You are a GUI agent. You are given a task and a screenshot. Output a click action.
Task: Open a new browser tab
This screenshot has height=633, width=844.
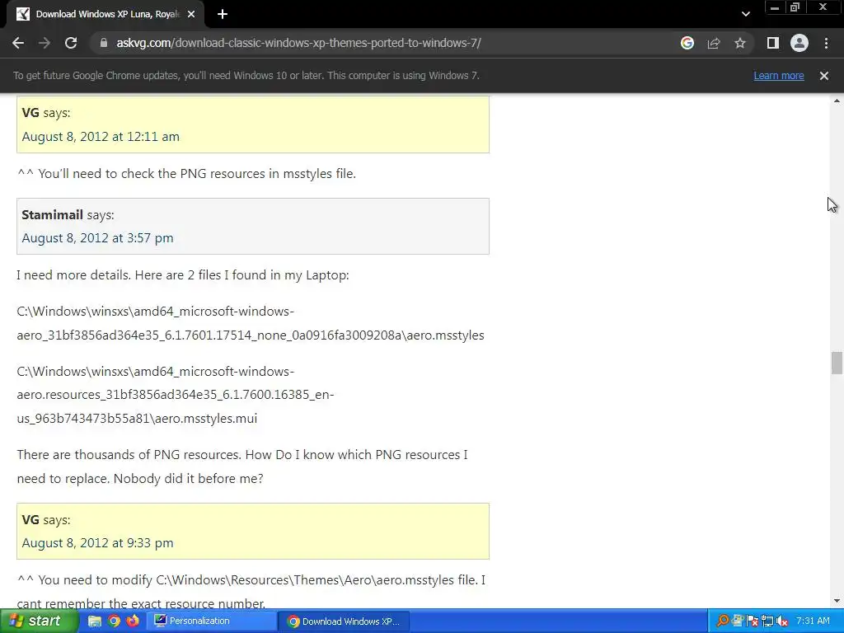223,15
